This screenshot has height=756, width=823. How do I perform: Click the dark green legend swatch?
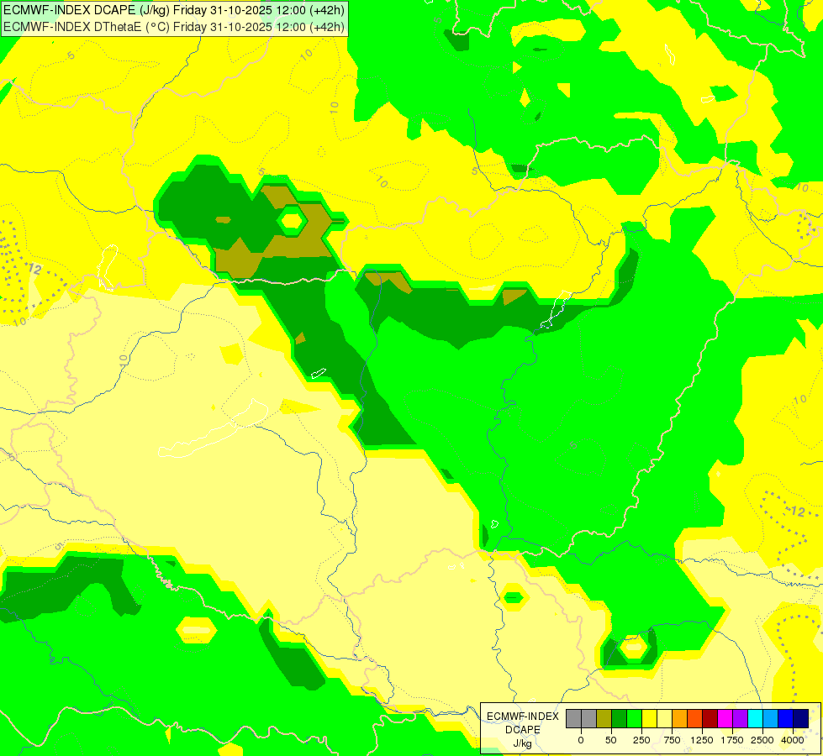click(620, 718)
